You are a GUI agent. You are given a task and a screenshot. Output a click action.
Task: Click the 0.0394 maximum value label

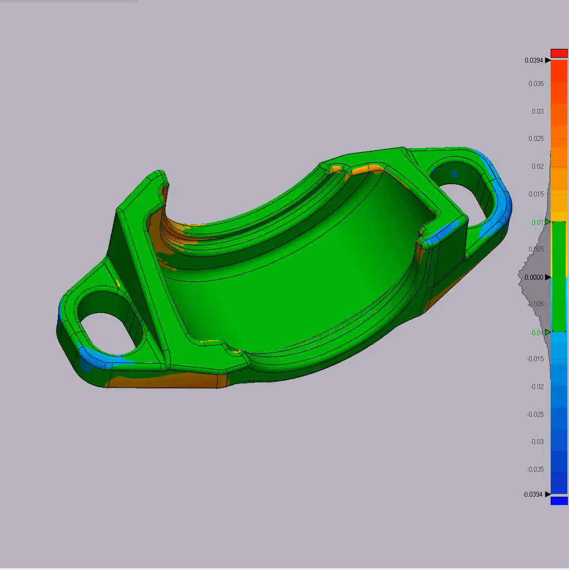[533, 60]
